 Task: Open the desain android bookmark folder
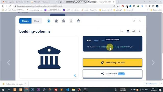click(105, 10)
